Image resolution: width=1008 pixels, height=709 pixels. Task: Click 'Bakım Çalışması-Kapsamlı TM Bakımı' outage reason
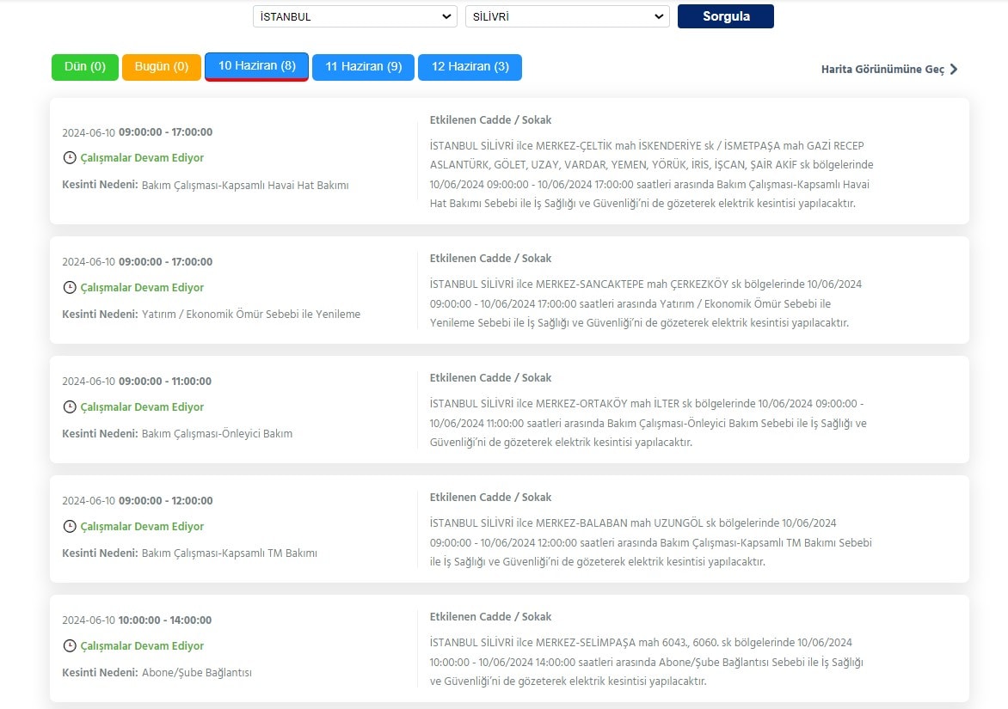(230, 553)
